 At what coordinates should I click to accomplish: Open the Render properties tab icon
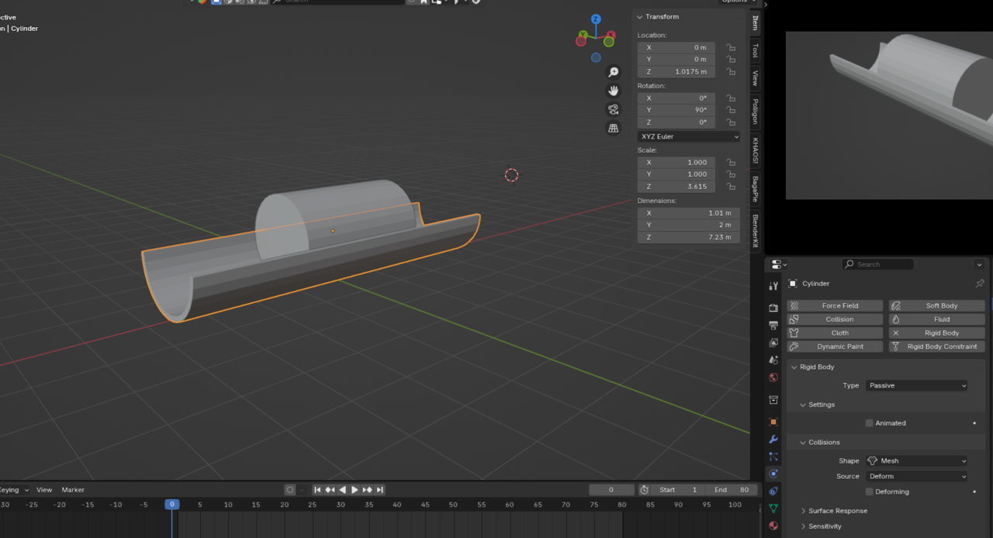tap(773, 308)
